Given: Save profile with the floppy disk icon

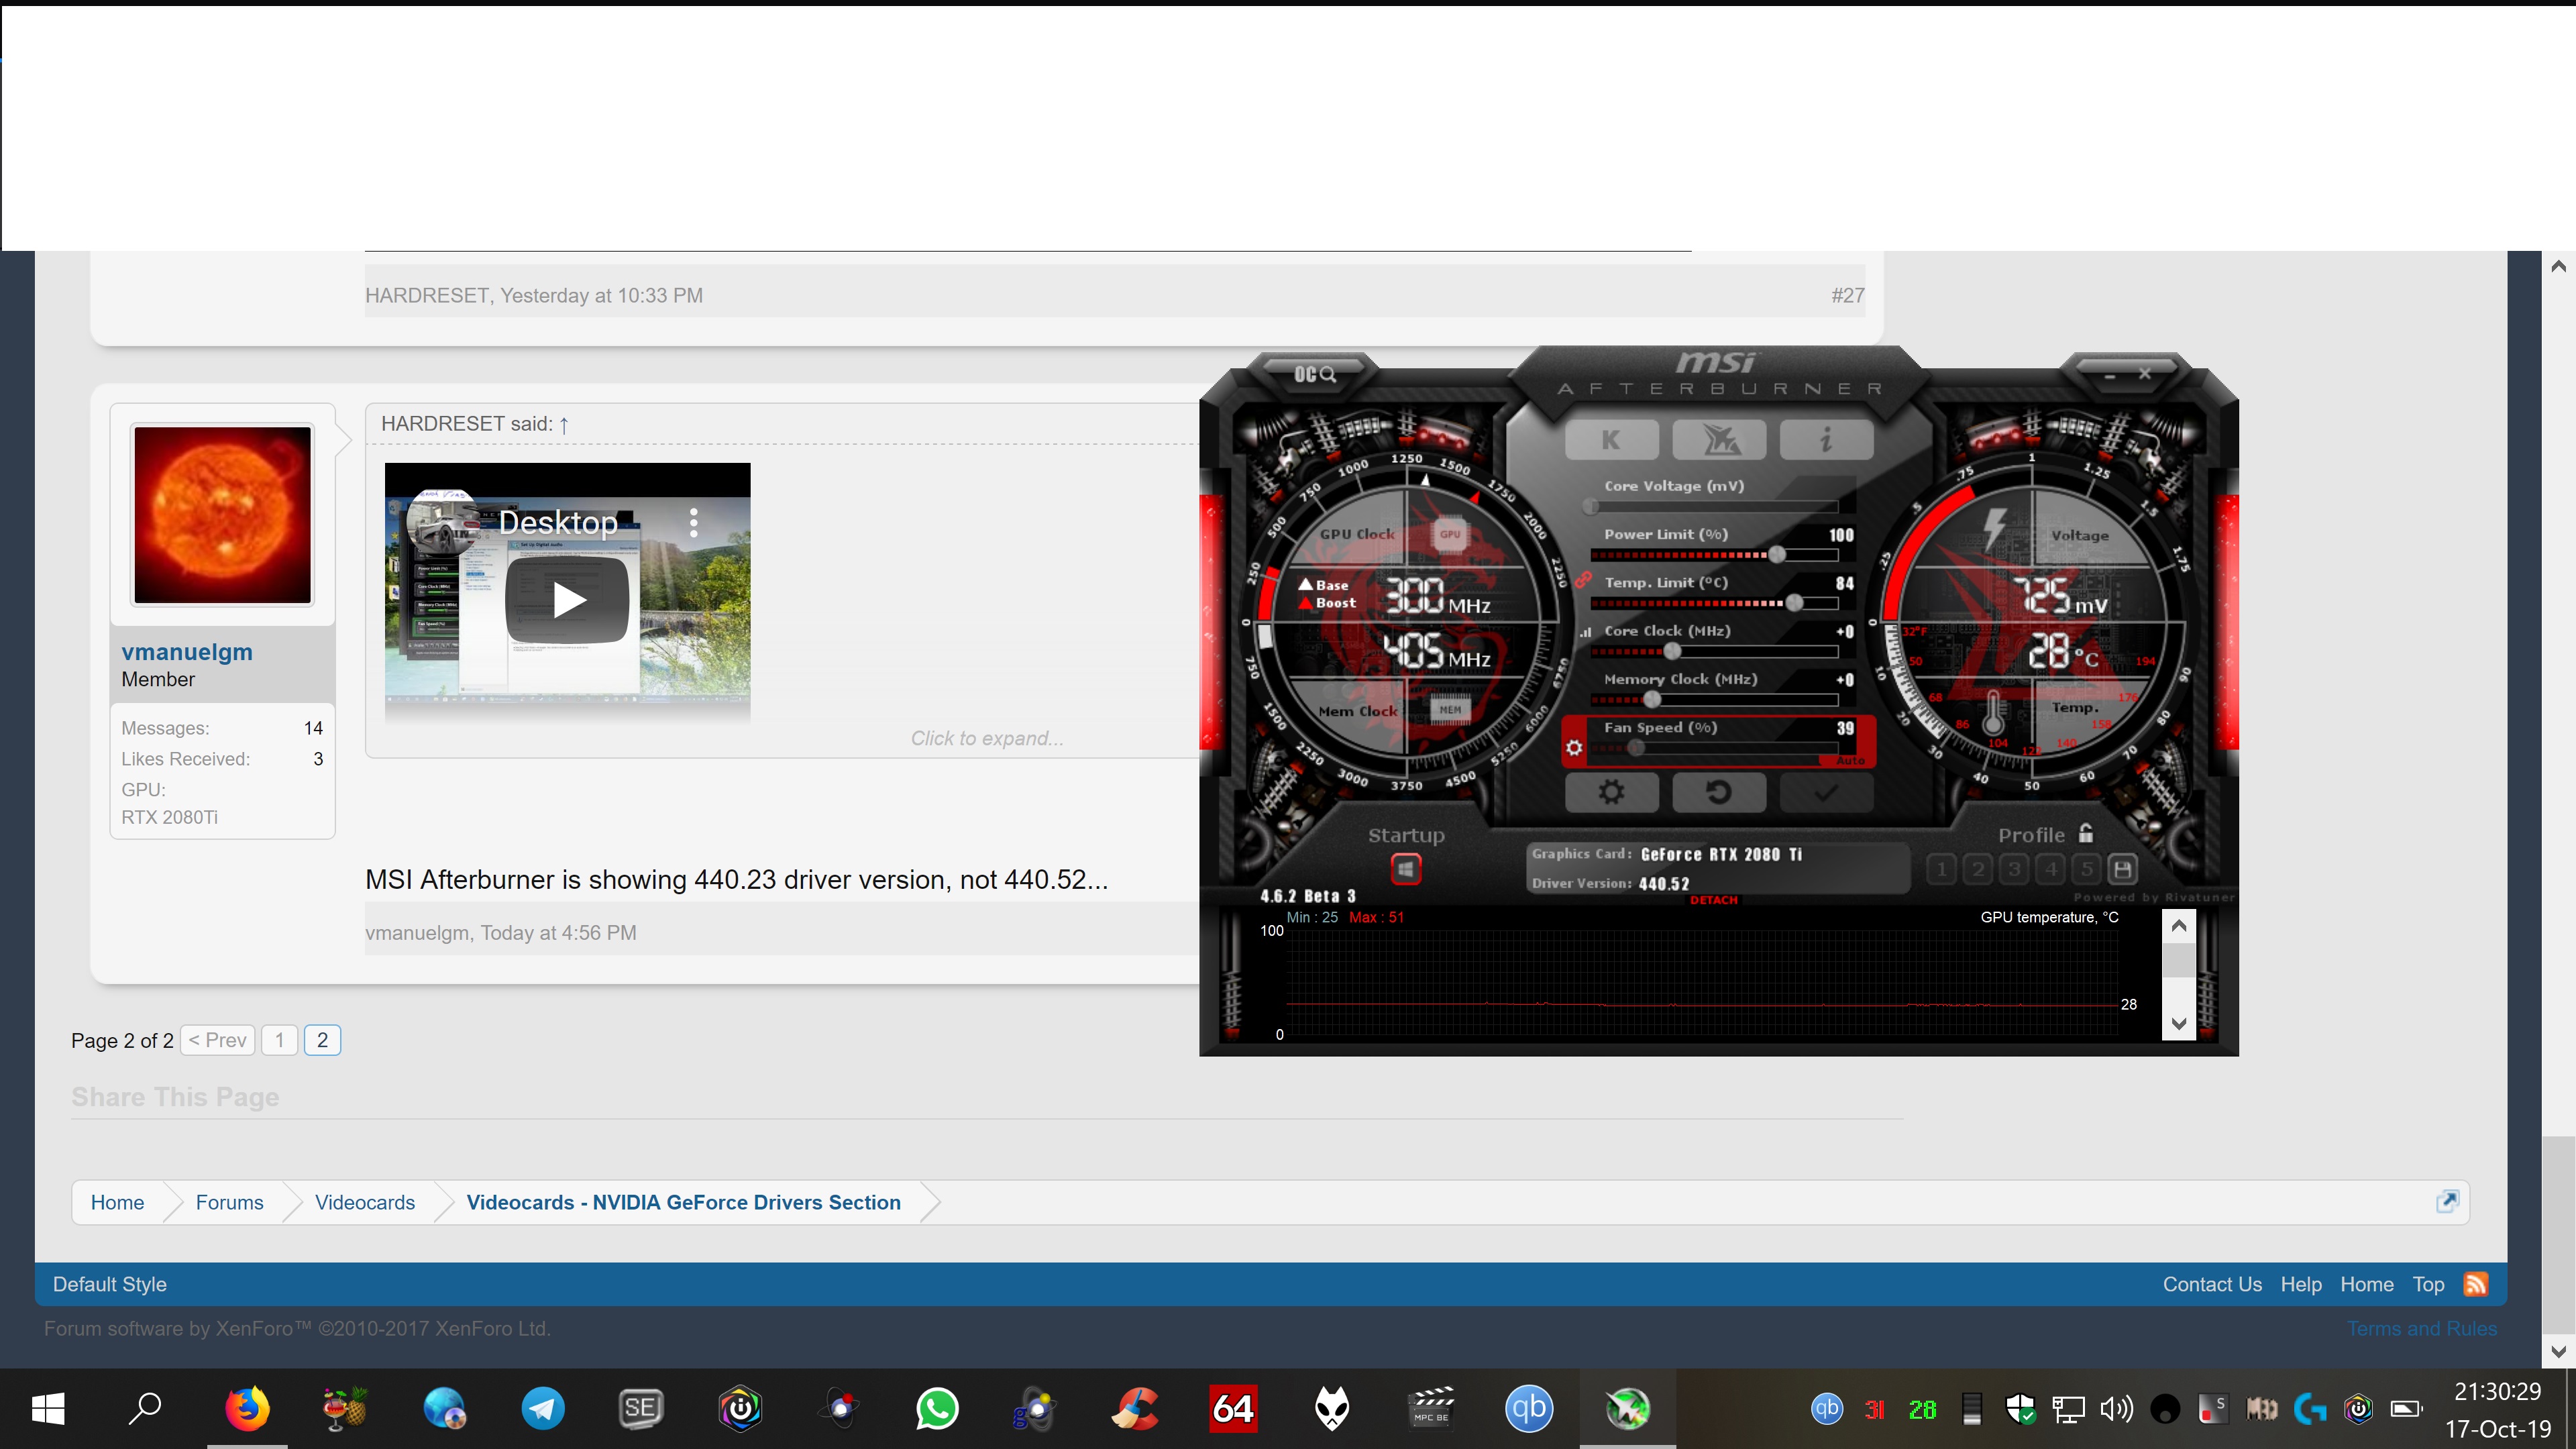Looking at the screenshot, I should pyautogui.click(x=2122, y=869).
